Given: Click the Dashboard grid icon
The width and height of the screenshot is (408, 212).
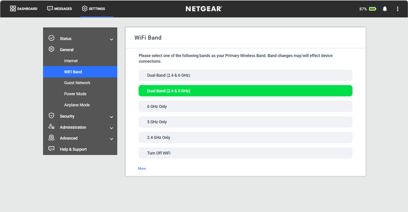Looking at the screenshot, I should [x=13, y=9].
